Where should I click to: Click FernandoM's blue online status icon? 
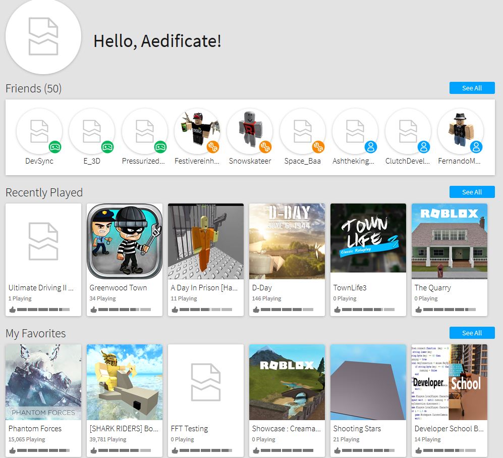tap(476, 147)
